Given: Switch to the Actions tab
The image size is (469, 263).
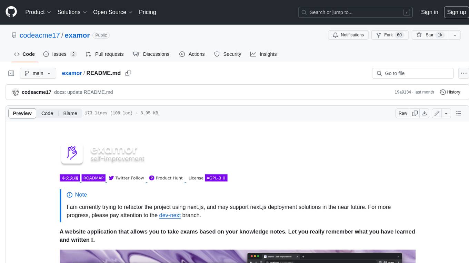Looking at the screenshot, I should tap(192, 54).
